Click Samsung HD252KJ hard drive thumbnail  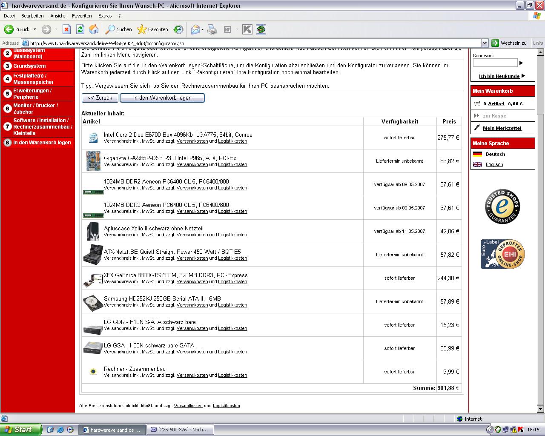(93, 302)
